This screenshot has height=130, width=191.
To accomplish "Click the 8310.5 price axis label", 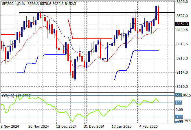I will coord(182,44).
